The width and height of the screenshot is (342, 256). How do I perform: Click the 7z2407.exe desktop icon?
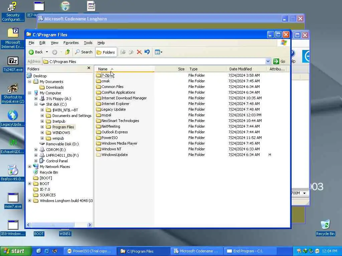coord(13,64)
